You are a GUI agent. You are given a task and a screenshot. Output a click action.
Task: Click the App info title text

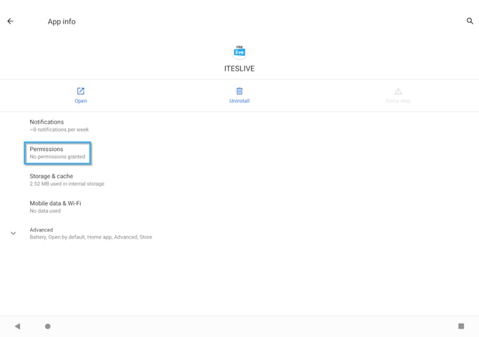[61, 21]
